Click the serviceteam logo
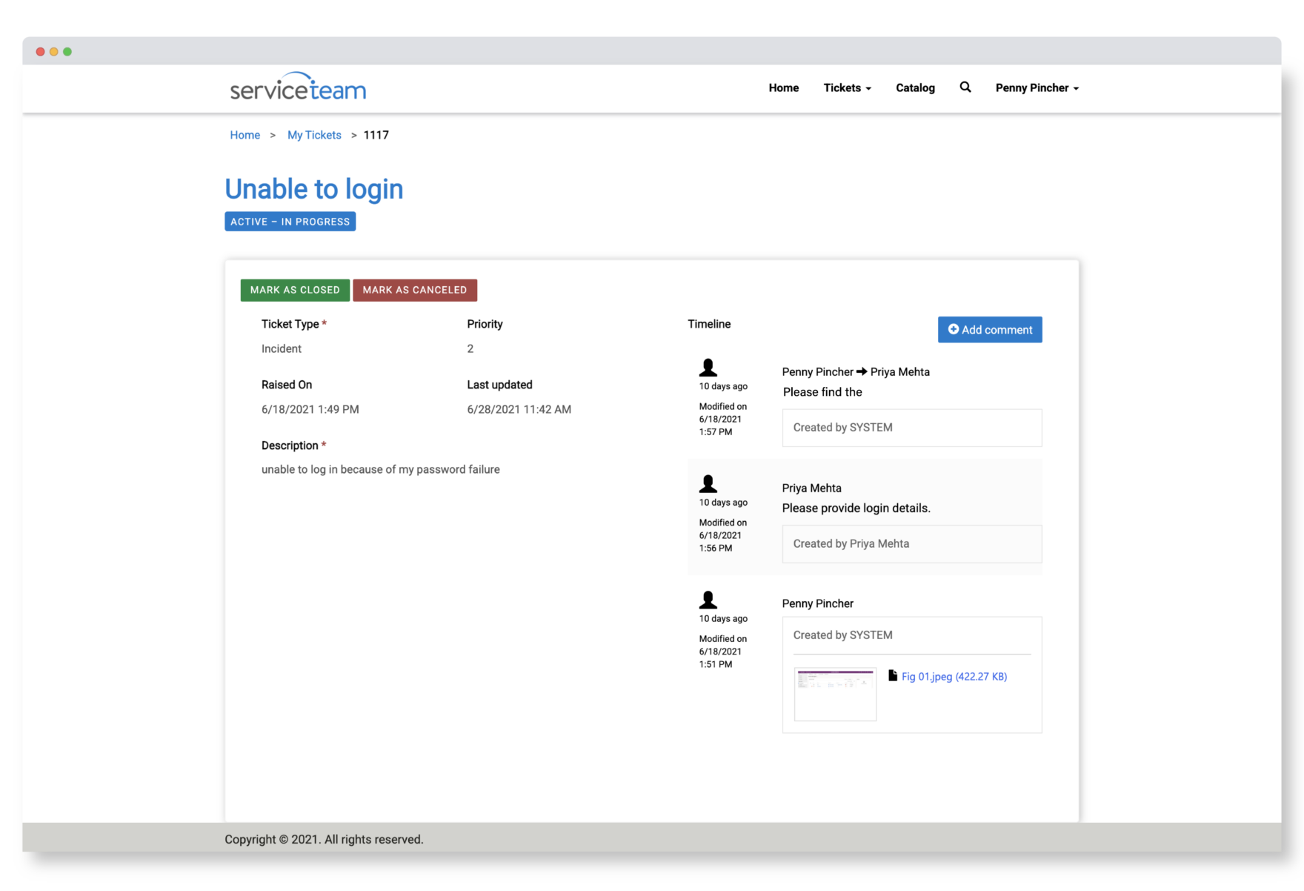 297,87
